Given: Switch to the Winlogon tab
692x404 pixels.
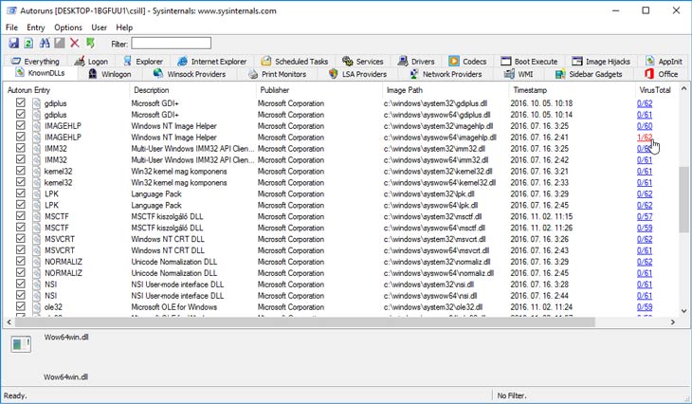Looking at the screenshot, I should pos(109,74).
